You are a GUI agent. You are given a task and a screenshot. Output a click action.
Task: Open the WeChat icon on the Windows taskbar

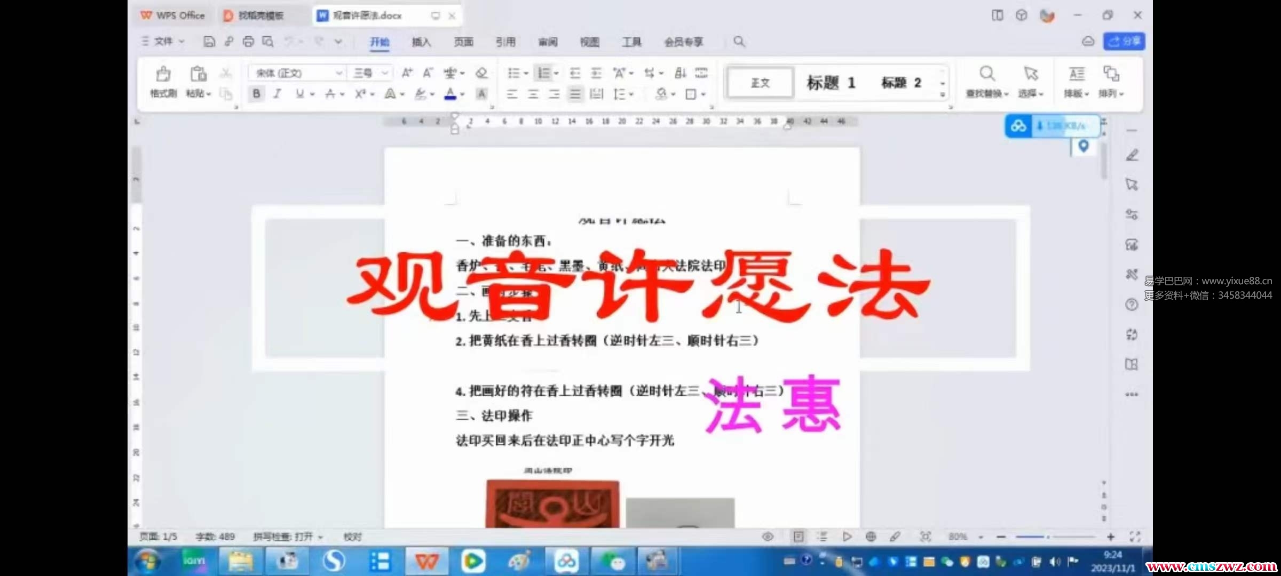point(613,561)
